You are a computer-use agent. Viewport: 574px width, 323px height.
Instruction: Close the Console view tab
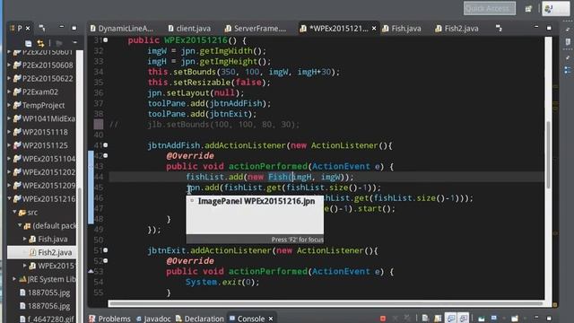click(271, 319)
